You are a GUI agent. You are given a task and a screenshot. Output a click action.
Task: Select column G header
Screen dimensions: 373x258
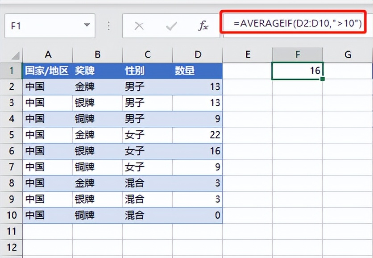tap(348, 55)
